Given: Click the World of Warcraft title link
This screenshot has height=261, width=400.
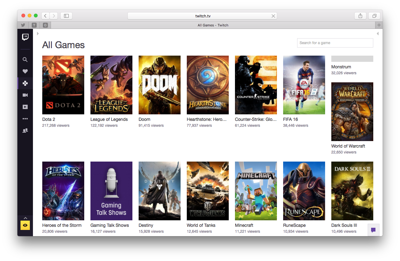Looking at the screenshot, I should [348, 146].
